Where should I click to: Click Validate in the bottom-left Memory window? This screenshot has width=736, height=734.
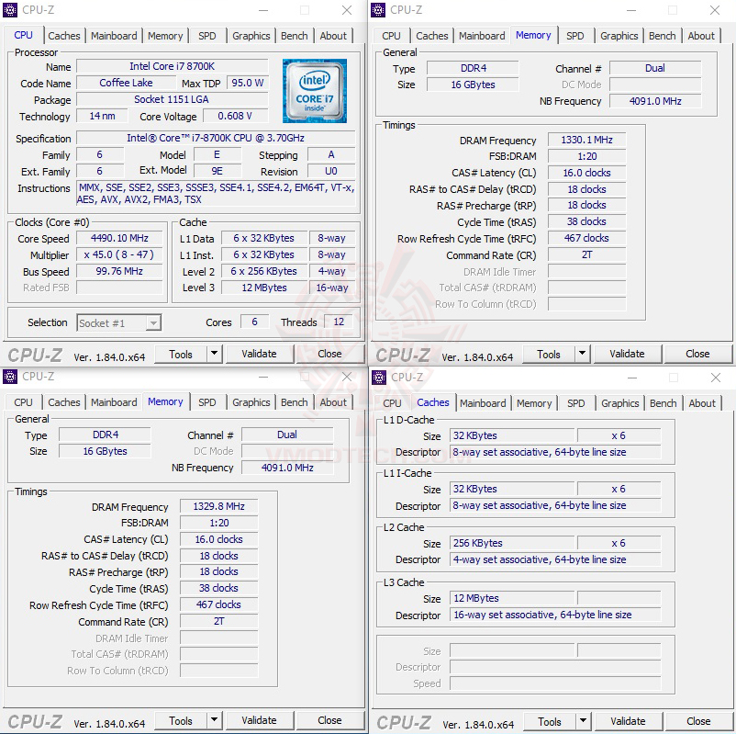(x=259, y=720)
